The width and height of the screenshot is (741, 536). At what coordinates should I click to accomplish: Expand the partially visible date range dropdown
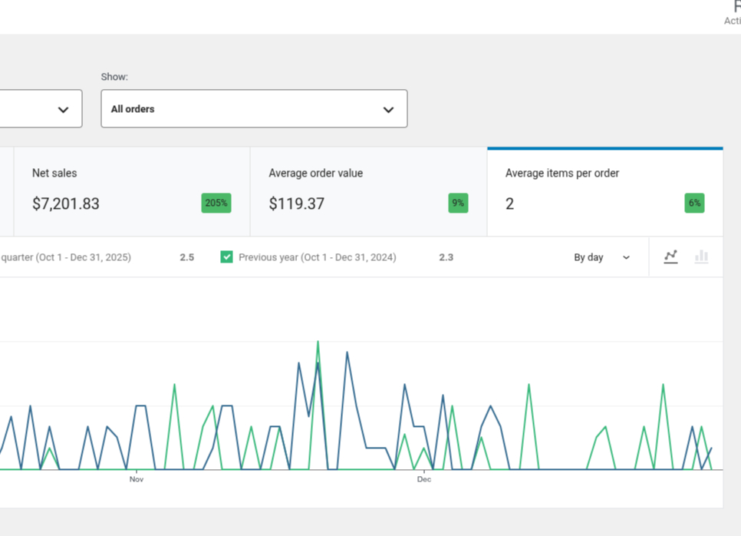pos(41,109)
